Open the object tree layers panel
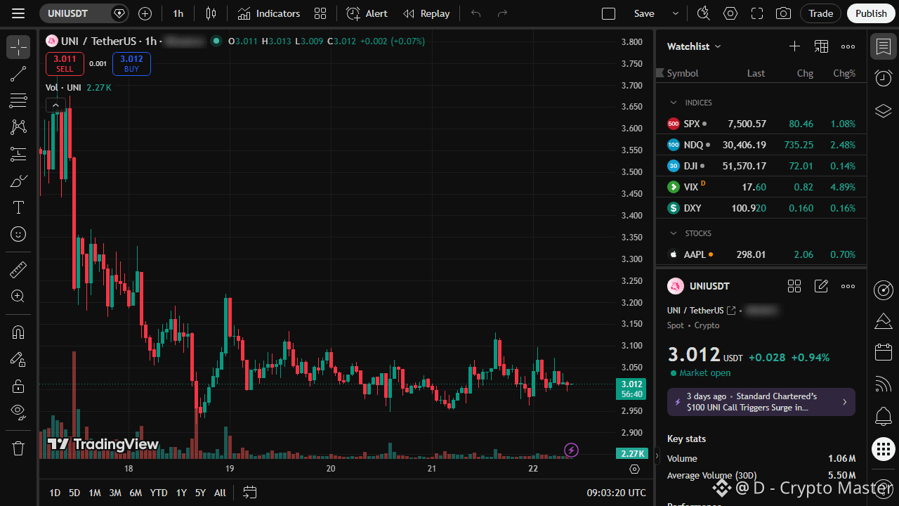Viewport: 899px width, 506px height. click(884, 111)
